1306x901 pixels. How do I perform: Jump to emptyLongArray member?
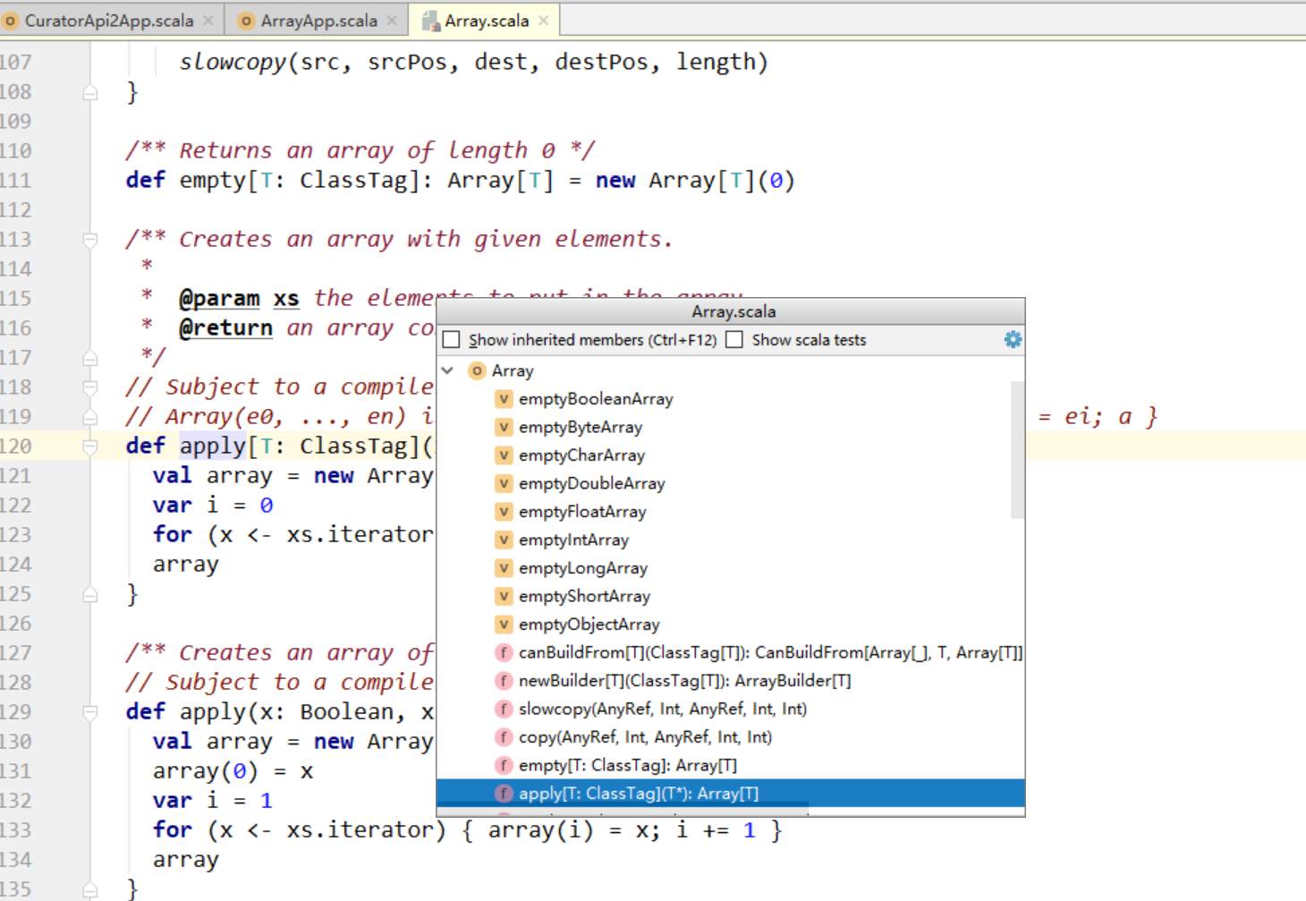[583, 568]
